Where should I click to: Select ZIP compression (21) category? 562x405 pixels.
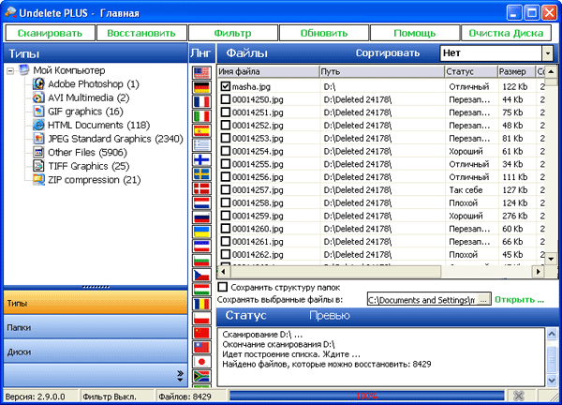pos(95,180)
